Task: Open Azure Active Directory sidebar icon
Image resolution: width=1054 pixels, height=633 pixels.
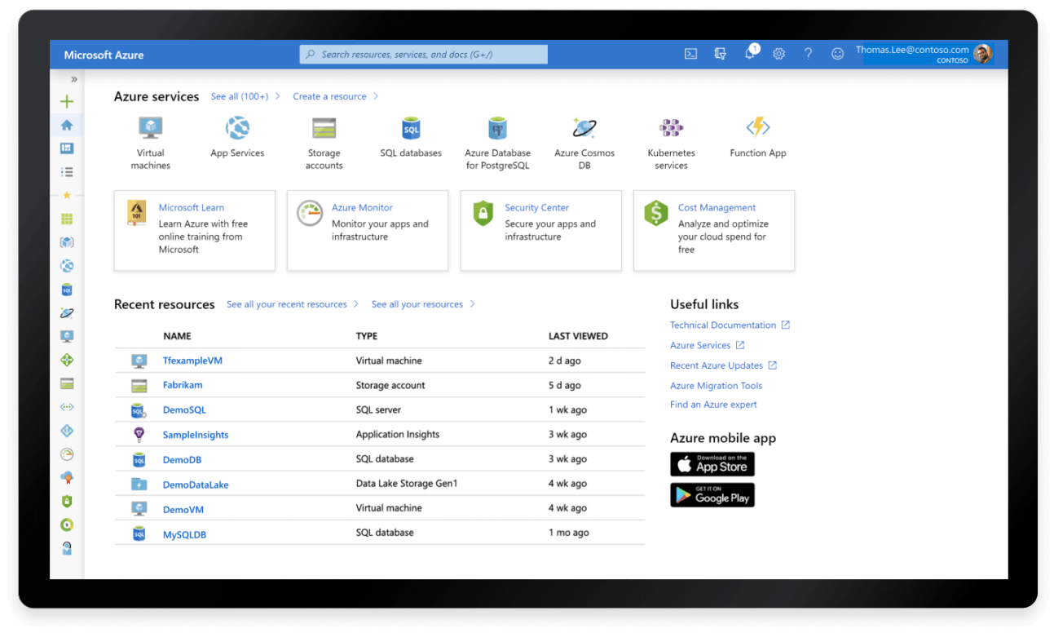Action: (67, 431)
